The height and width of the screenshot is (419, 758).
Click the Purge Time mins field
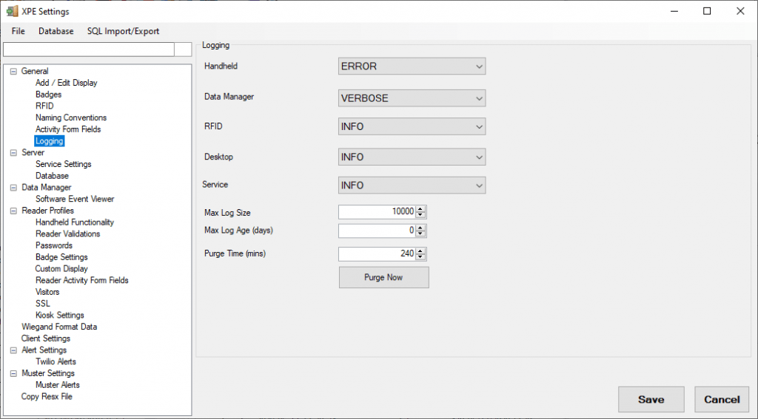click(377, 254)
